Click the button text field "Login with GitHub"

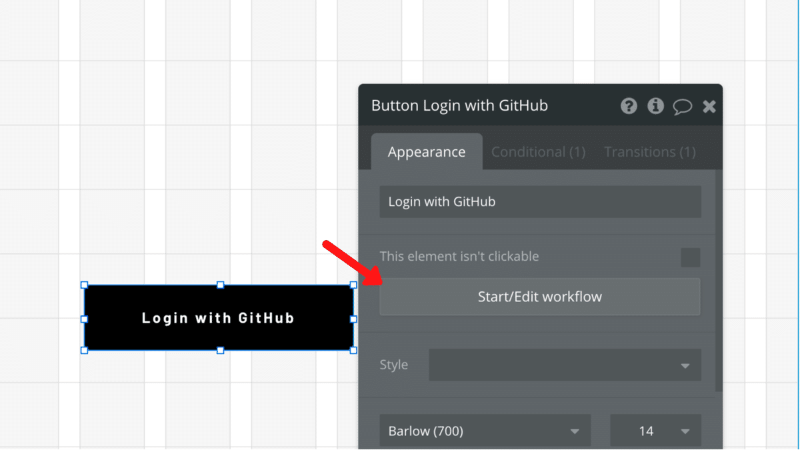point(540,201)
